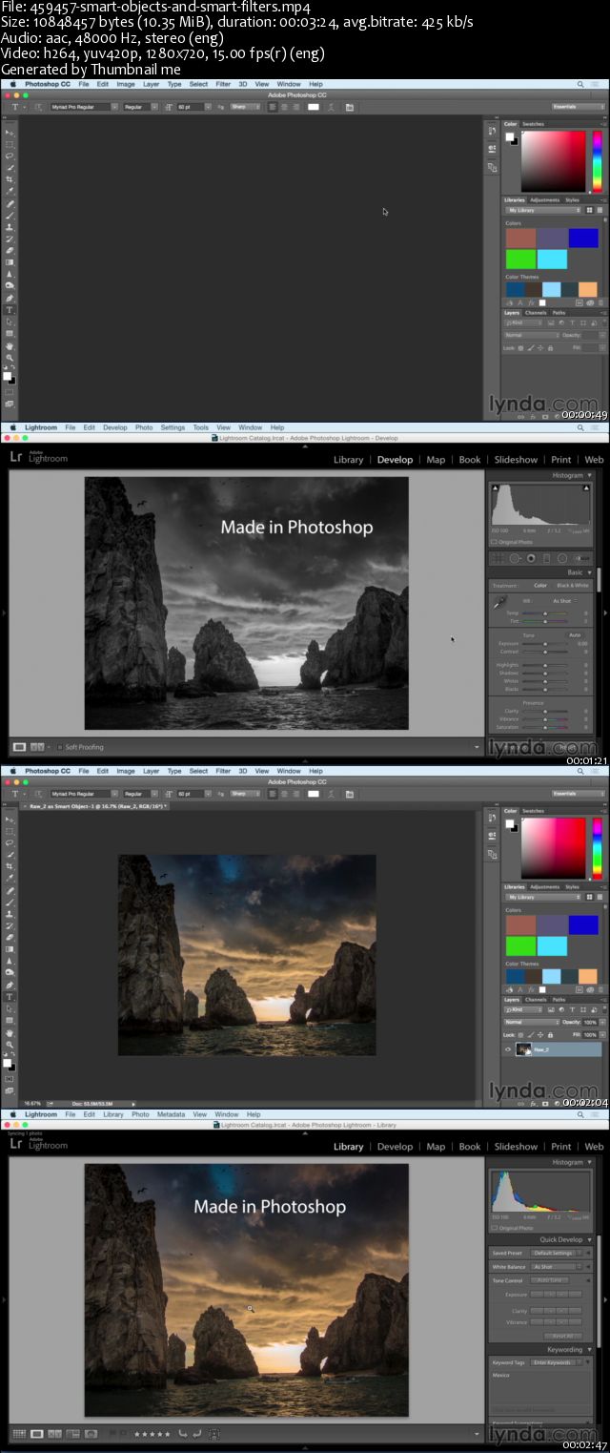Select the Move tool in the empty Photoshop frame
The image size is (610, 1453).
click(x=10, y=133)
